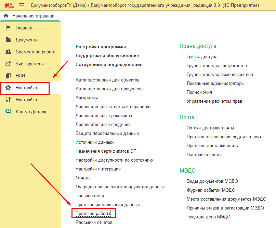Open Грифы доступа
The width and height of the screenshot is (276, 228).
(x=202, y=57)
